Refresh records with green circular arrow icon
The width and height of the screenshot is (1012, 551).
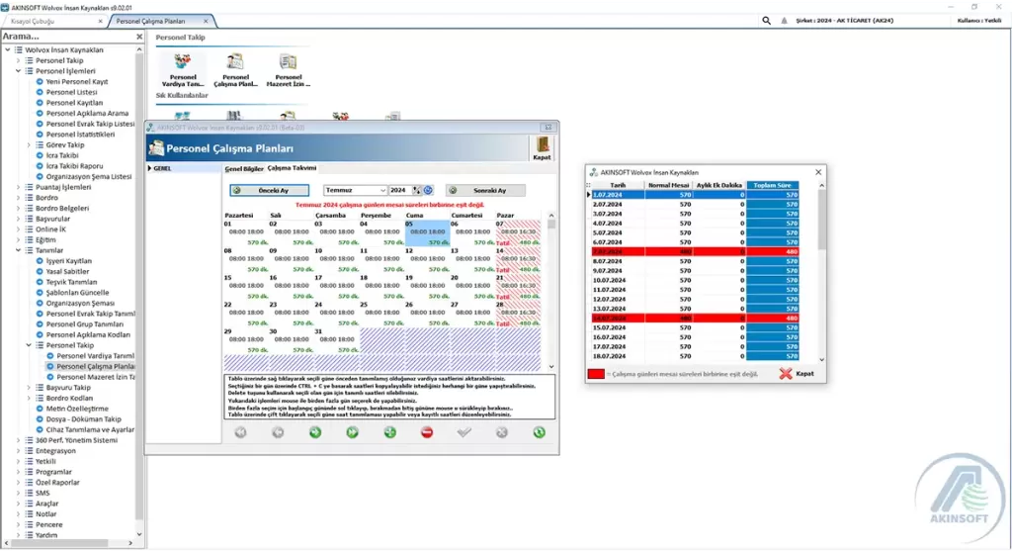pos(539,433)
